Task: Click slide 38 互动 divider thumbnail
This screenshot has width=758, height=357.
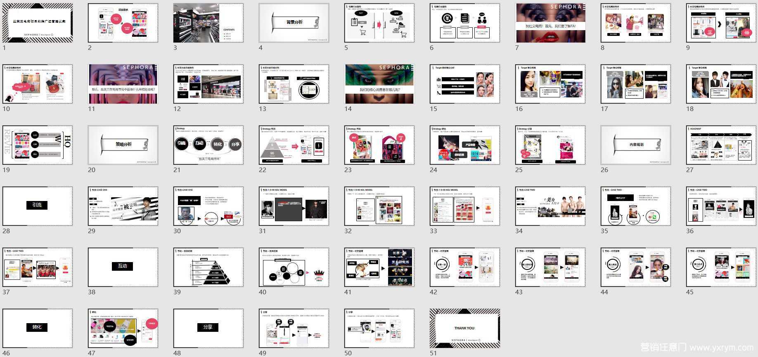Action: coord(123,267)
